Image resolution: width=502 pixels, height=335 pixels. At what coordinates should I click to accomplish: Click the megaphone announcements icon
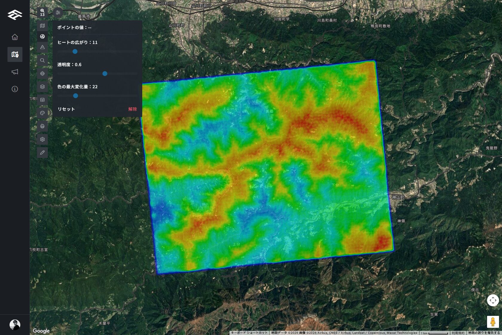[x=15, y=72]
